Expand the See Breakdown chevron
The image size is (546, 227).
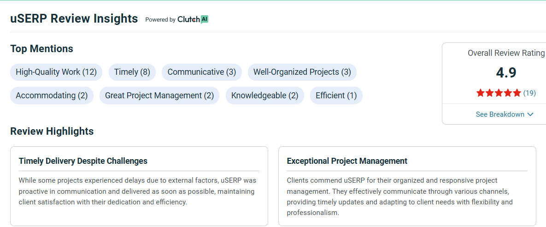pyautogui.click(x=530, y=114)
